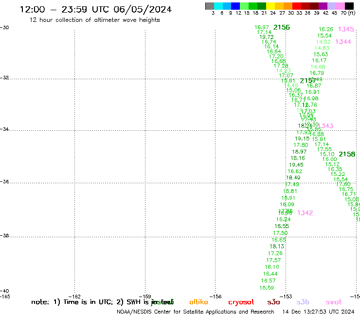Click wave height value 18.13
Image resolution: width=360 pixels, height=316 pixels.
[x=277, y=246]
